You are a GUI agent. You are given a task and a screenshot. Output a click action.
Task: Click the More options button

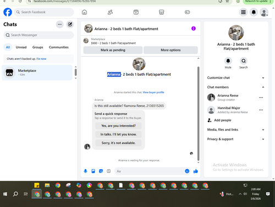[170, 50]
